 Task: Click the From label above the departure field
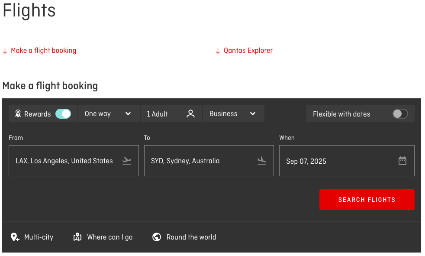tap(16, 138)
